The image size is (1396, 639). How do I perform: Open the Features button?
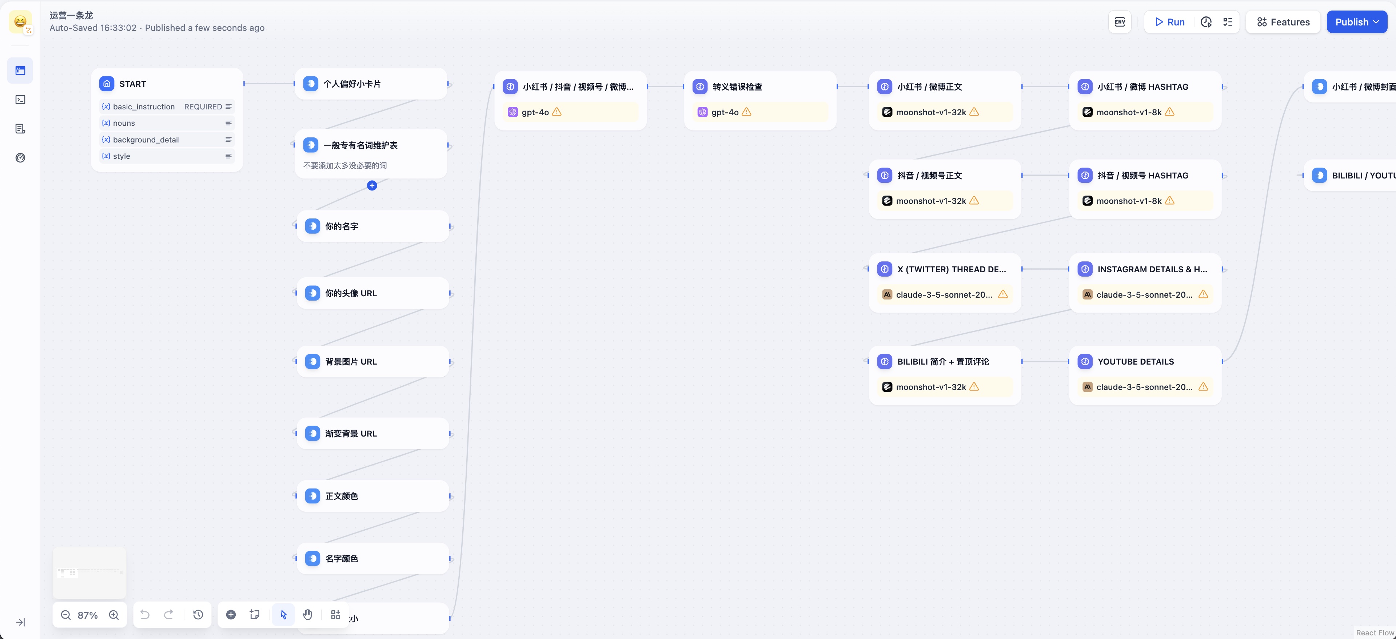pyautogui.click(x=1283, y=22)
